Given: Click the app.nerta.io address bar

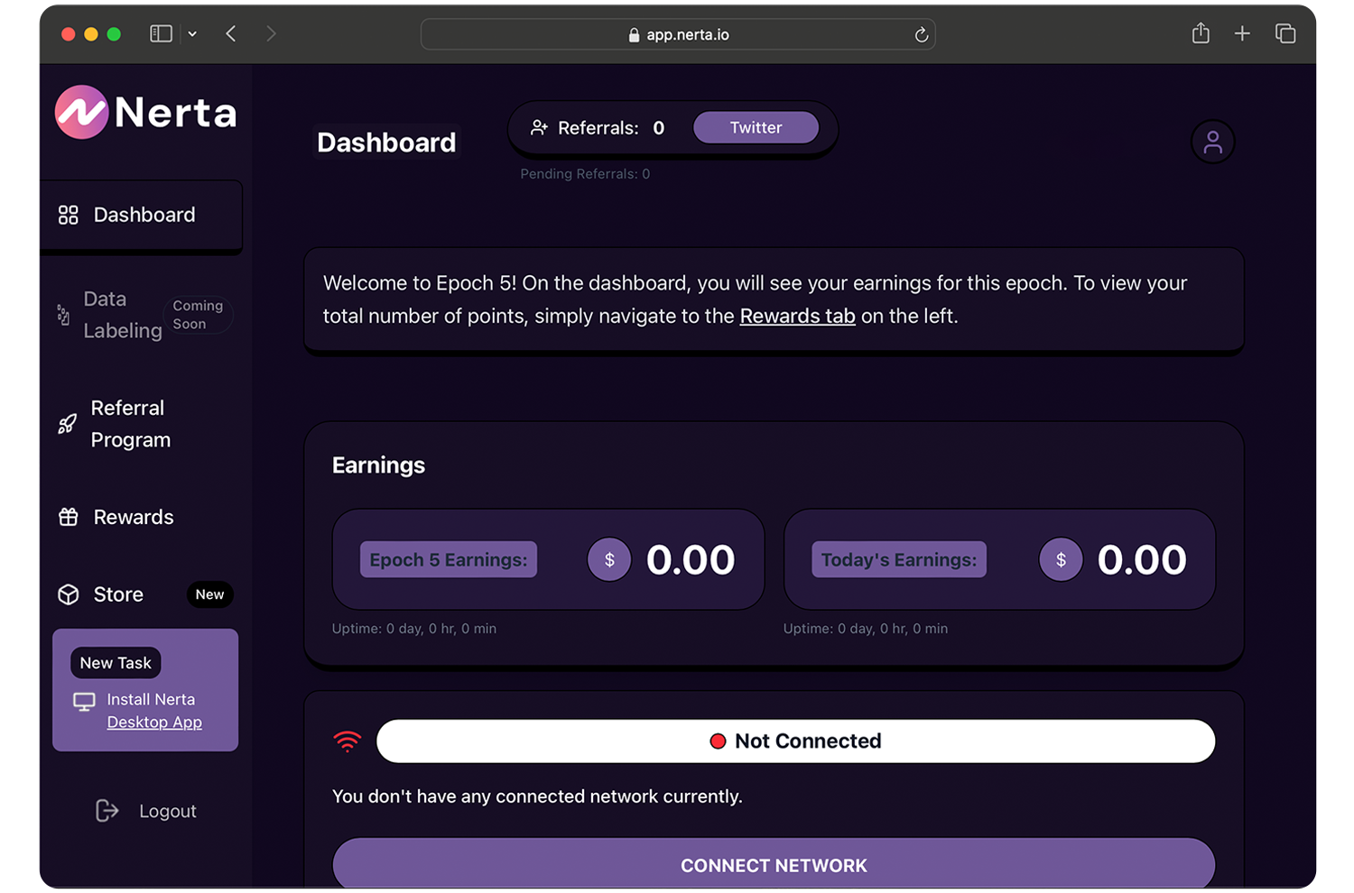Looking at the screenshot, I should point(678,34).
